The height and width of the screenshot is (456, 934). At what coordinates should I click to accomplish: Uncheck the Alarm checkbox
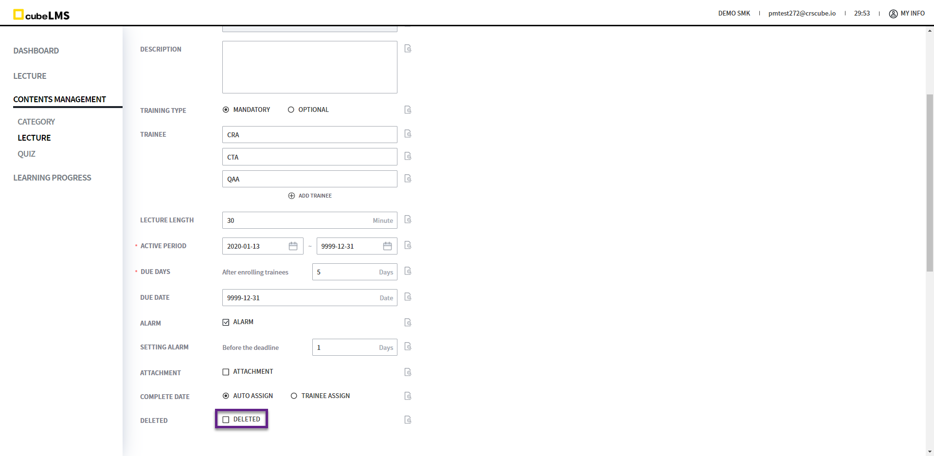pyautogui.click(x=226, y=322)
